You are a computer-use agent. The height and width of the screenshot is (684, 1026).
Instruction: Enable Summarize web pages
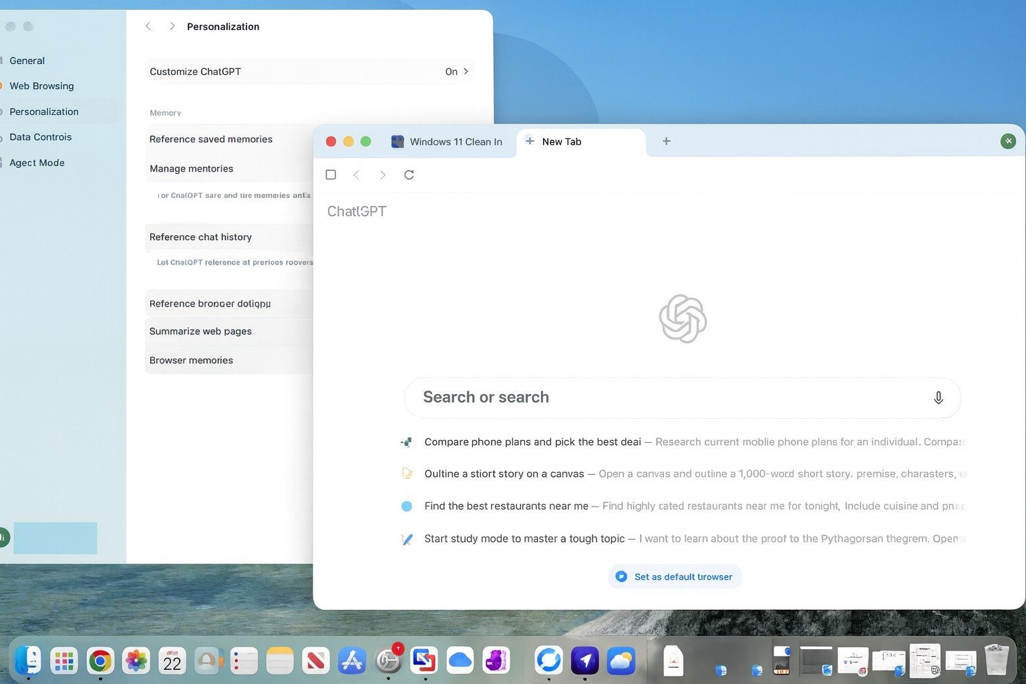point(200,331)
